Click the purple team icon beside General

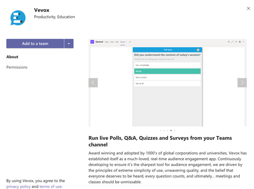(92, 42)
